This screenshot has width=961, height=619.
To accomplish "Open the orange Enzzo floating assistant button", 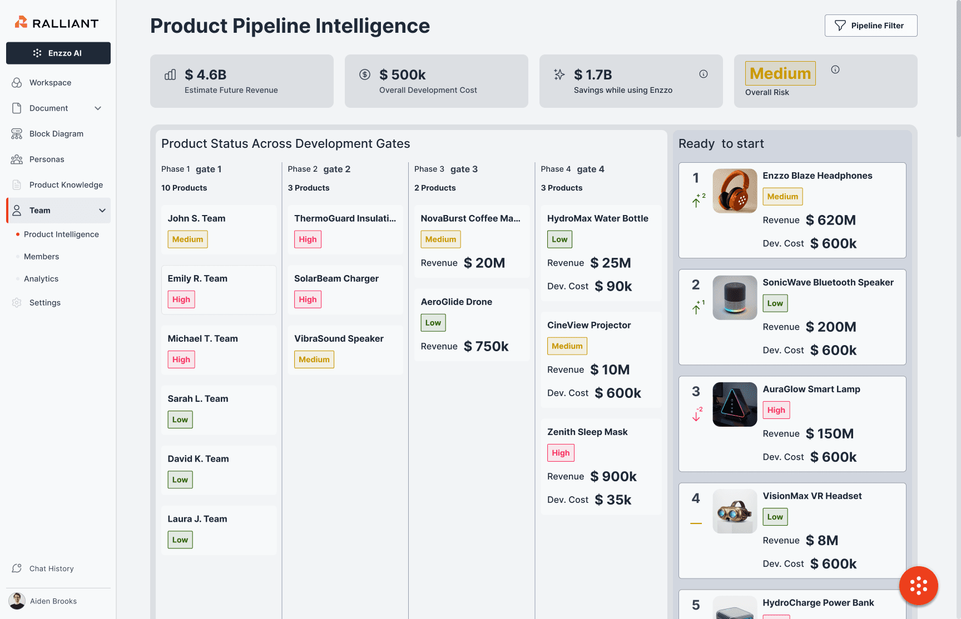I will [x=919, y=586].
